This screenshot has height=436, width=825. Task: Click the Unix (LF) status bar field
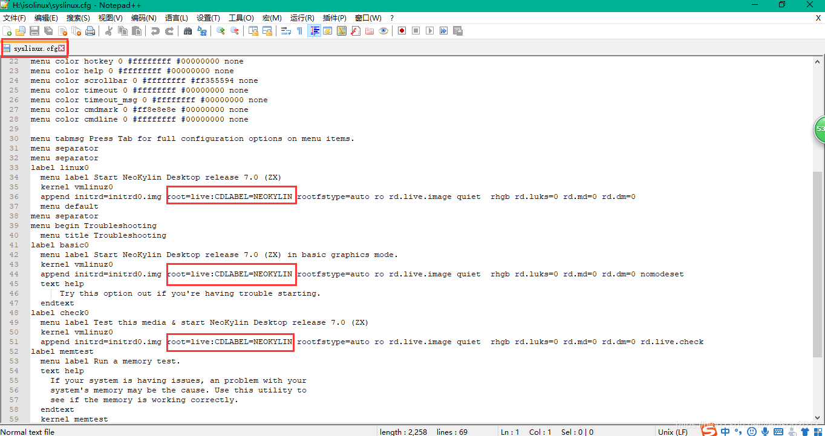coord(672,432)
